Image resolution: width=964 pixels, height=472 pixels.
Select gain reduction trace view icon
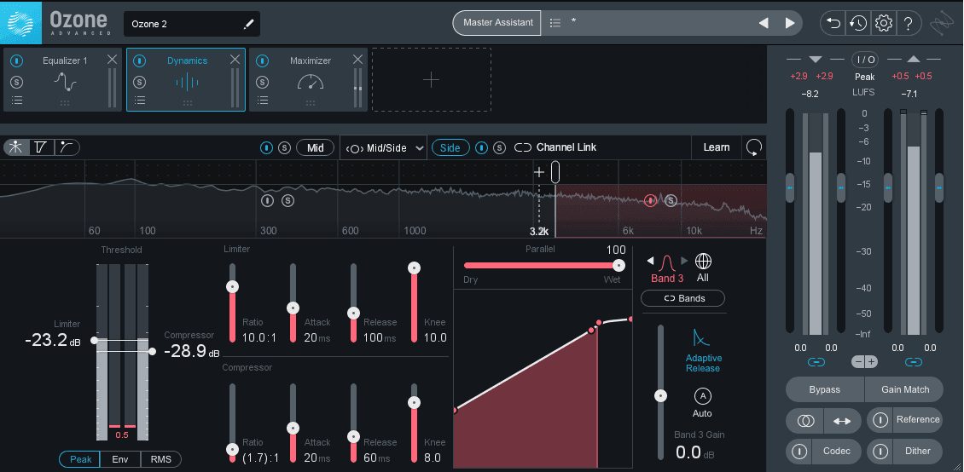click(41, 147)
